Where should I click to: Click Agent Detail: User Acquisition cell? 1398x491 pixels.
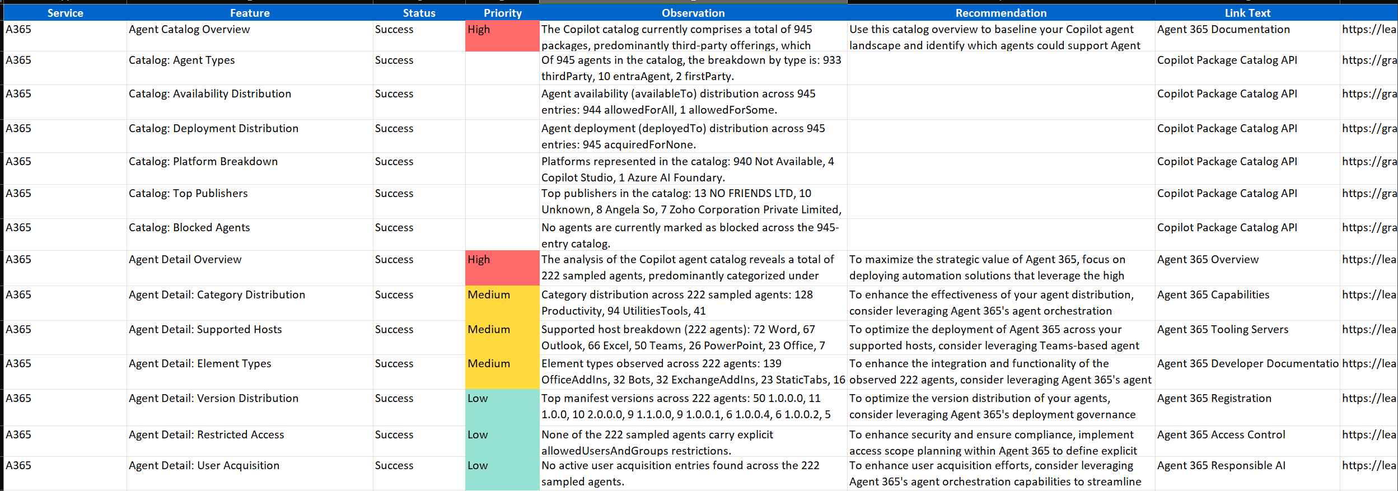click(x=250, y=474)
